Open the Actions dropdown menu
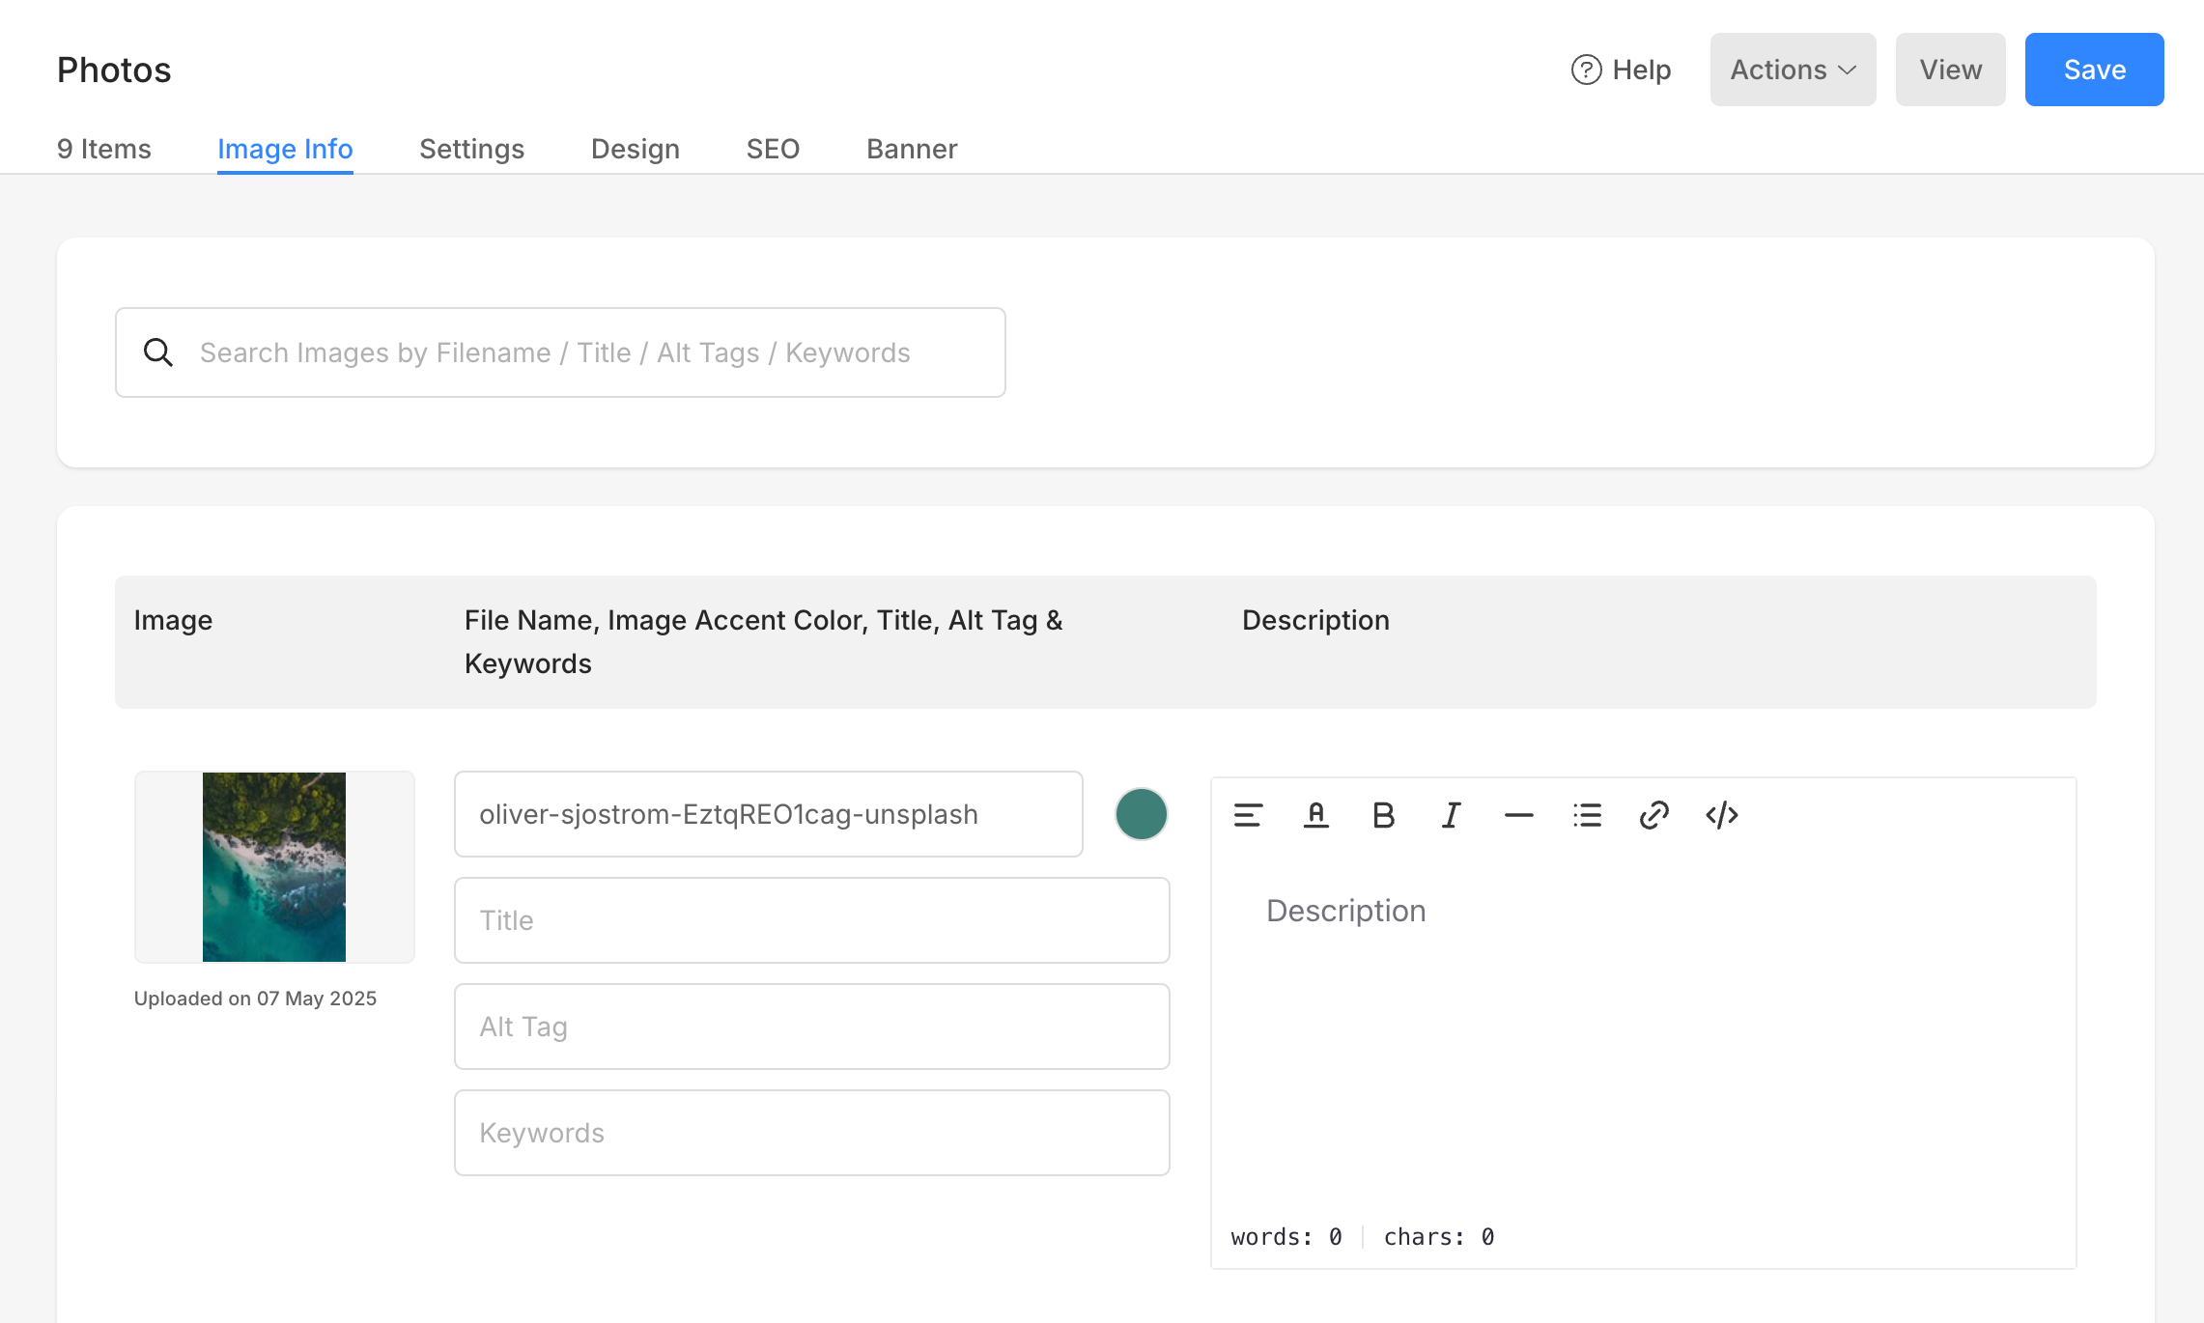Image resolution: width=2204 pixels, height=1323 pixels. pyautogui.click(x=1793, y=70)
